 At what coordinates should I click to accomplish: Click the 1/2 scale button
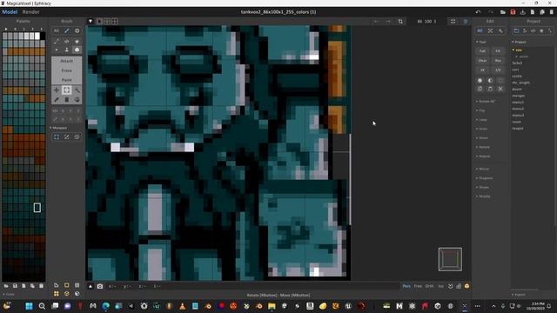[498, 70]
